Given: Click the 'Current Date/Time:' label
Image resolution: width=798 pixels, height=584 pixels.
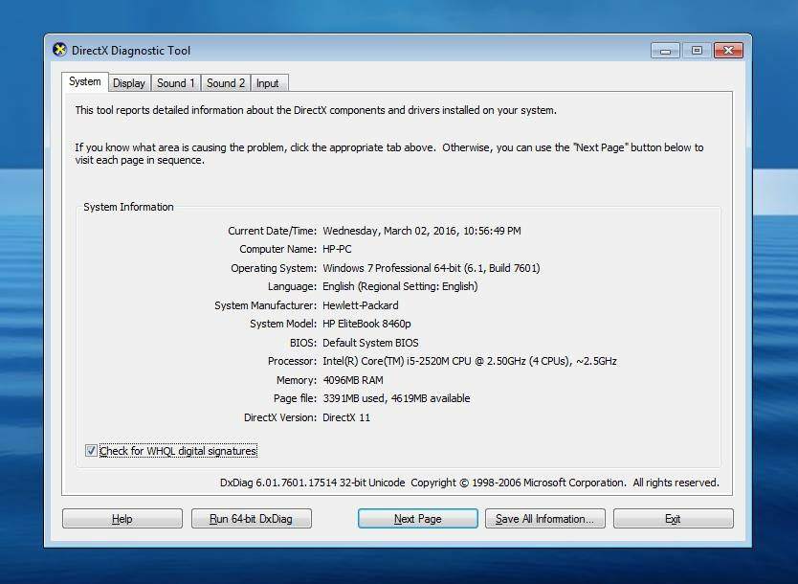Looking at the screenshot, I should point(273,231).
